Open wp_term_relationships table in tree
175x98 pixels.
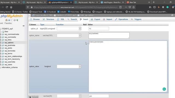pos(13,56)
